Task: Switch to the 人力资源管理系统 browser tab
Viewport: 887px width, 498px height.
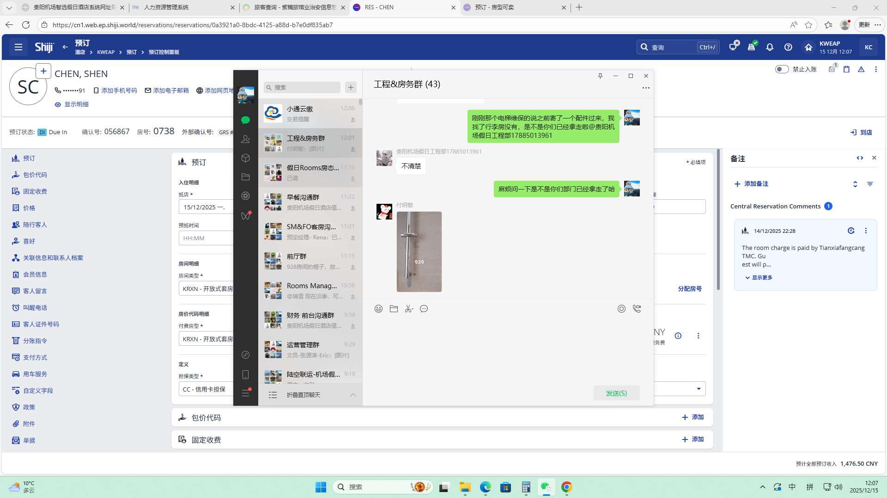Action: (x=166, y=7)
